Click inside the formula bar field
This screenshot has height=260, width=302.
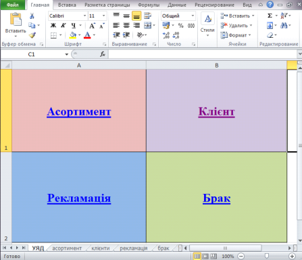click(203, 54)
